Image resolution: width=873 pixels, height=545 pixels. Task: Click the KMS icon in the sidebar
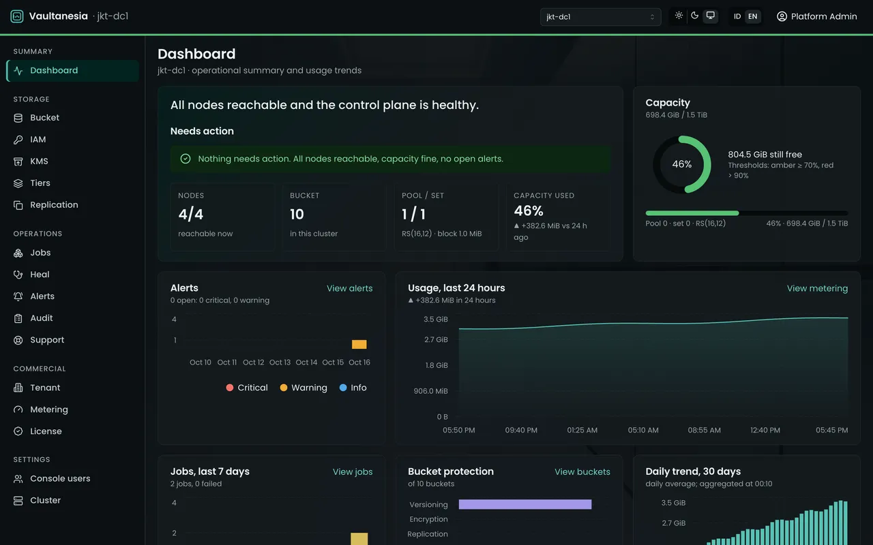pyautogui.click(x=18, y=161)
